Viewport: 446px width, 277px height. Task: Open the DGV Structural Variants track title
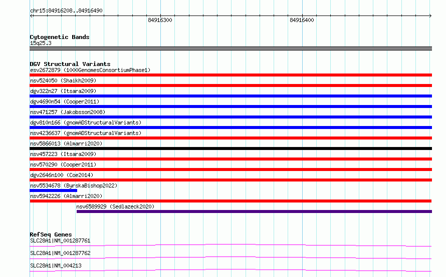click(x=70, y=64)
